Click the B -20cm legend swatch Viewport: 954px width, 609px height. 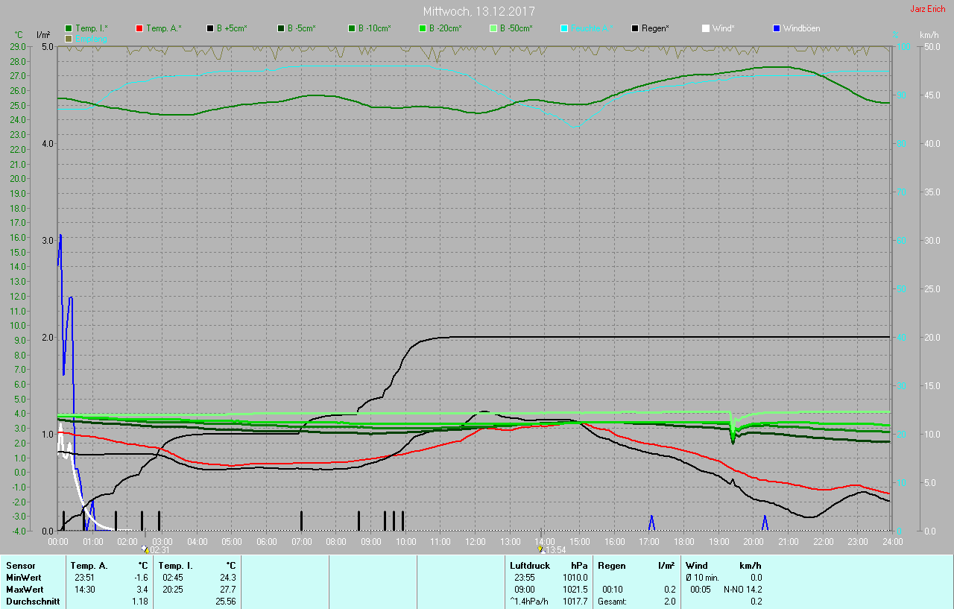423,28
